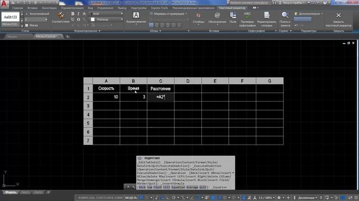Select cell containing Время
Image resolution: width=359 pixels, height=201 pixels.
(134, 88)
